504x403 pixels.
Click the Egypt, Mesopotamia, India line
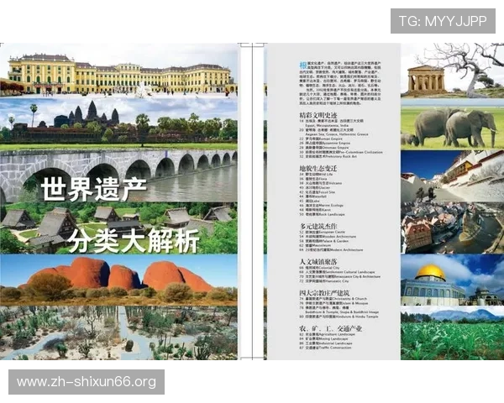click(x=327, y=125)
